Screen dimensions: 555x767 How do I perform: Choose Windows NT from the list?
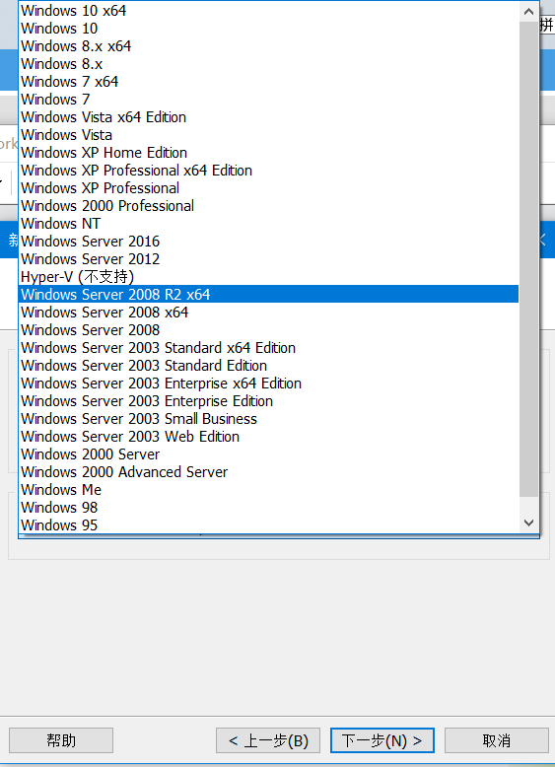(268, 224)
